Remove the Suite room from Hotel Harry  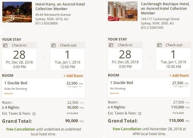(x=9, y=93)
